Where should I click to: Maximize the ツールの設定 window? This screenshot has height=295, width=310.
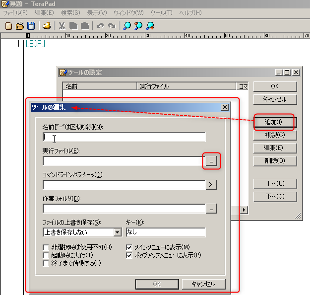click(287, 73)
